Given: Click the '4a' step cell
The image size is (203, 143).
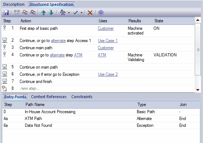Looking at the screenshot, I should [x=5, y=119].
